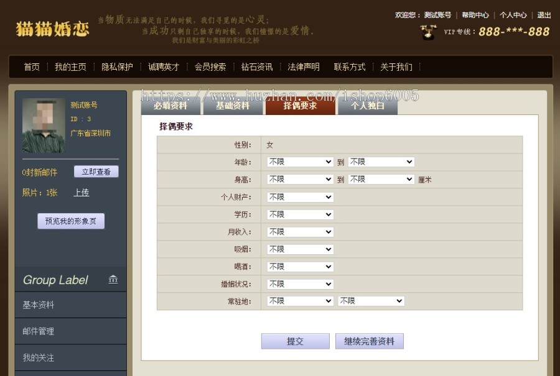The width and height of the screenshot is (560, 376).
Task: Open 会员搜索 in the navigation bar
Action: [x=210, y=67]
